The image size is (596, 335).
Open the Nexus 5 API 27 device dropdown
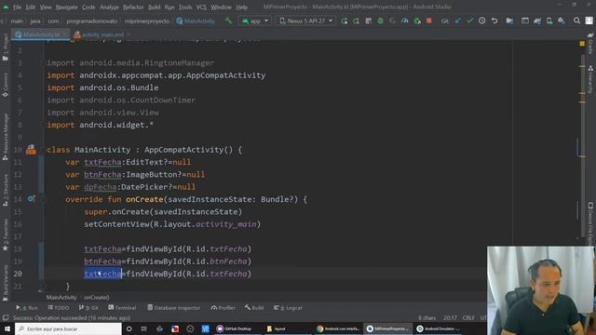(306, 20)
